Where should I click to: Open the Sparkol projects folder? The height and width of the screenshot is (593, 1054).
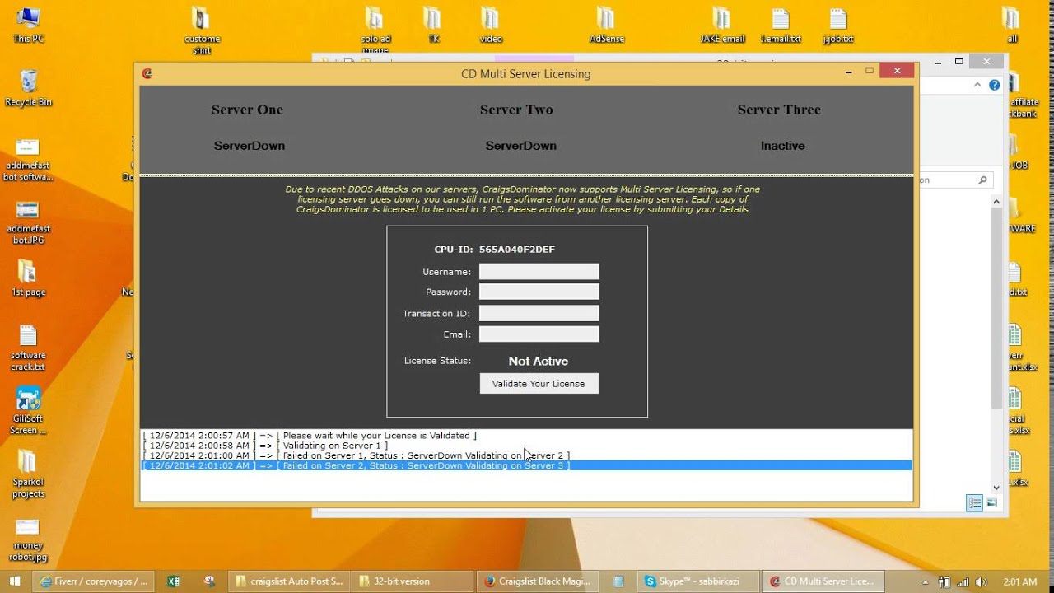tap(28, 474)
